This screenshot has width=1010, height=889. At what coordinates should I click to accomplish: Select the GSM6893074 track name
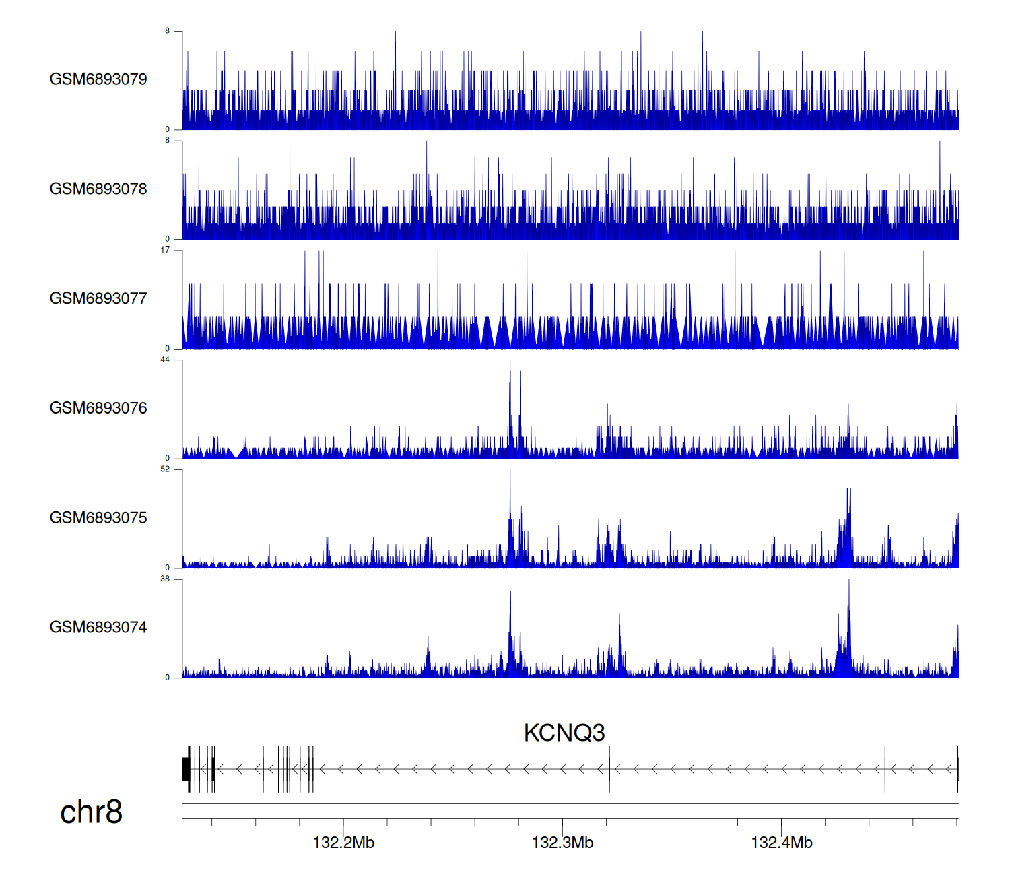click(98, 628)
